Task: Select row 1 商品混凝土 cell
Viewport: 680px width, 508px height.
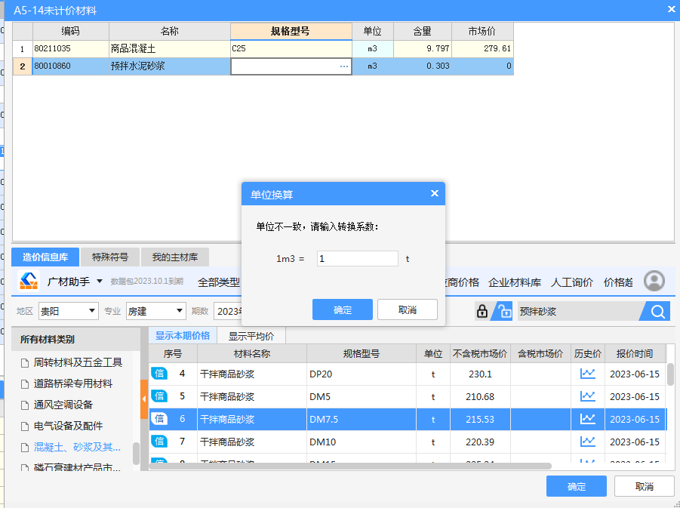Action: coord(169,48)
